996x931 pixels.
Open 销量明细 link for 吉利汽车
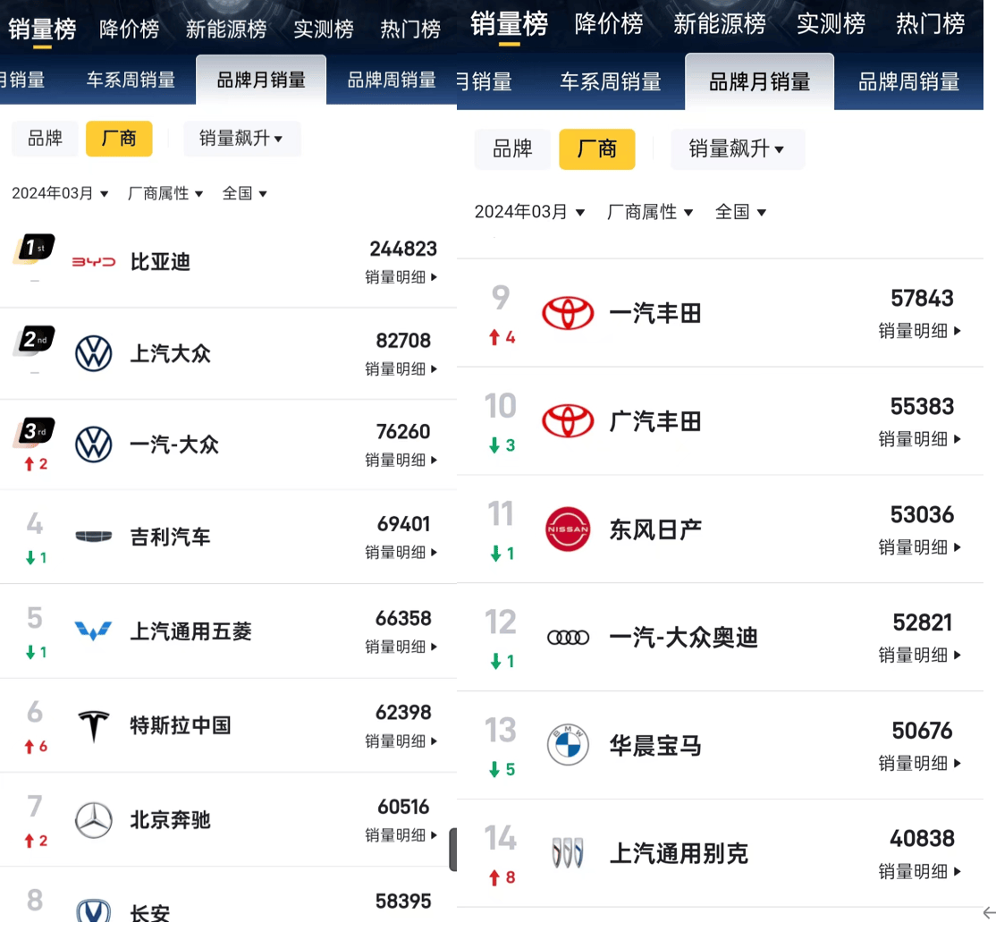(401, 552)
